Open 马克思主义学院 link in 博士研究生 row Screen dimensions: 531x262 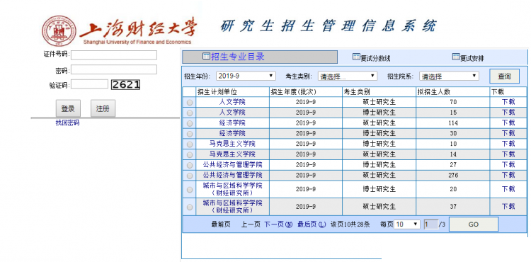tap(232, 144)
